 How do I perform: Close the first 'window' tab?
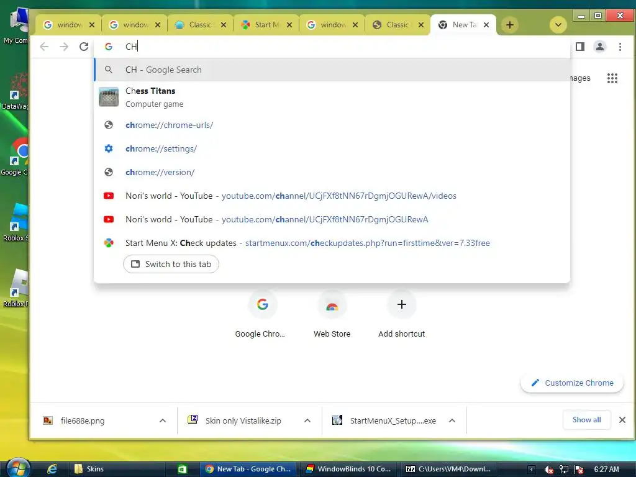click(x=92, y=25)
